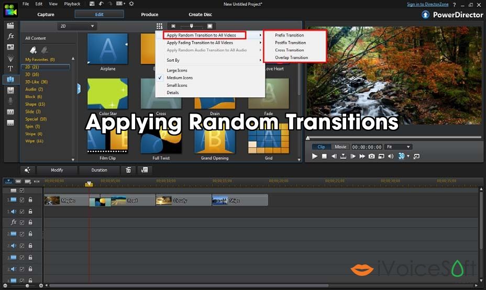Uncheck the audio track 2 enable checkbox
Viewport: 486px width, 290px height.
(22, 246)
